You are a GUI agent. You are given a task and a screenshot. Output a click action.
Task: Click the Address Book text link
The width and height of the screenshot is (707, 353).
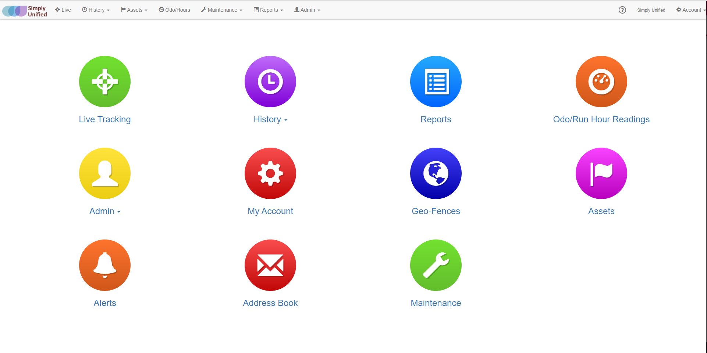[270, 303]
